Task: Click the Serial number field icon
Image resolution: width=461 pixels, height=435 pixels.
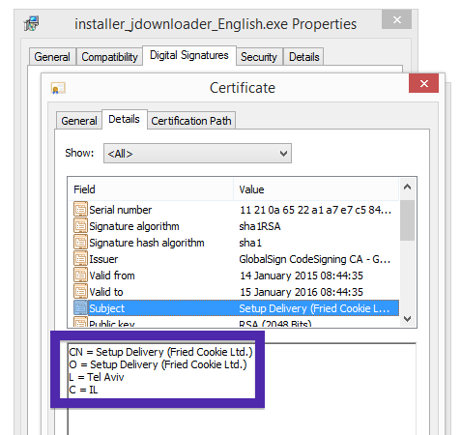Action: (x=80, y=210)
